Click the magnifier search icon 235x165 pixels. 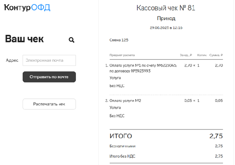coord(72,40)
